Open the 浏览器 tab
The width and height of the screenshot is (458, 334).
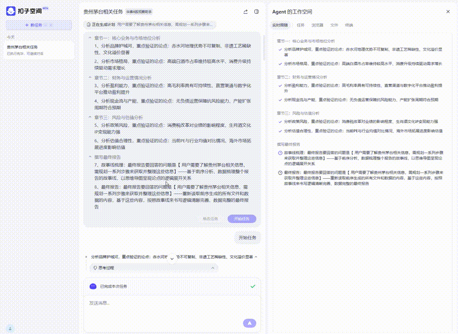(x=317, y=25)
